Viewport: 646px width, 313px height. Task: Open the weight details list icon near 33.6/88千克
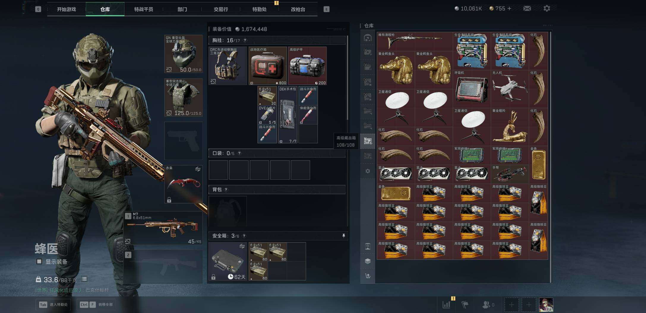[84, 279]
